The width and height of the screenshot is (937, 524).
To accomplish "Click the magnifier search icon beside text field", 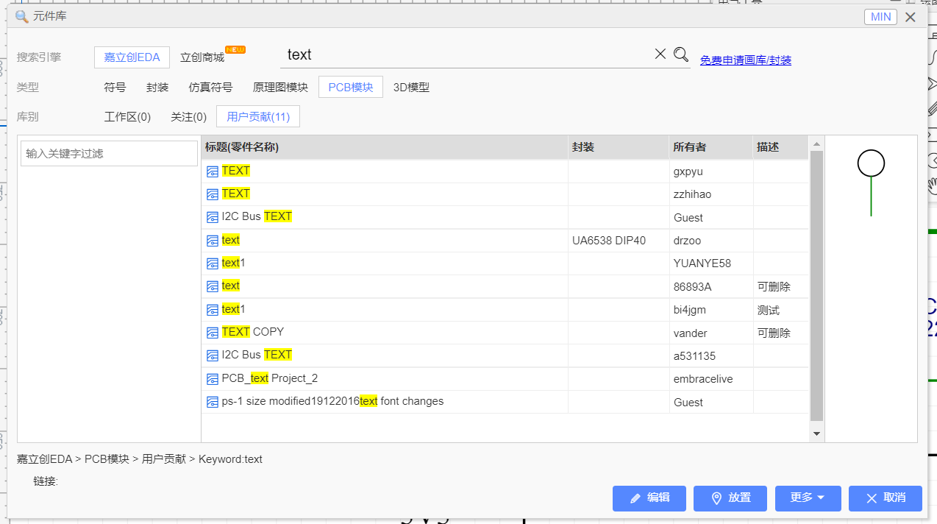I will pos(681,54).
